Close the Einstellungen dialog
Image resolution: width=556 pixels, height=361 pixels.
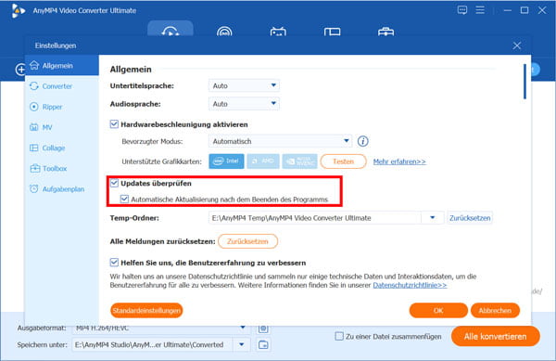pos(517,45)
